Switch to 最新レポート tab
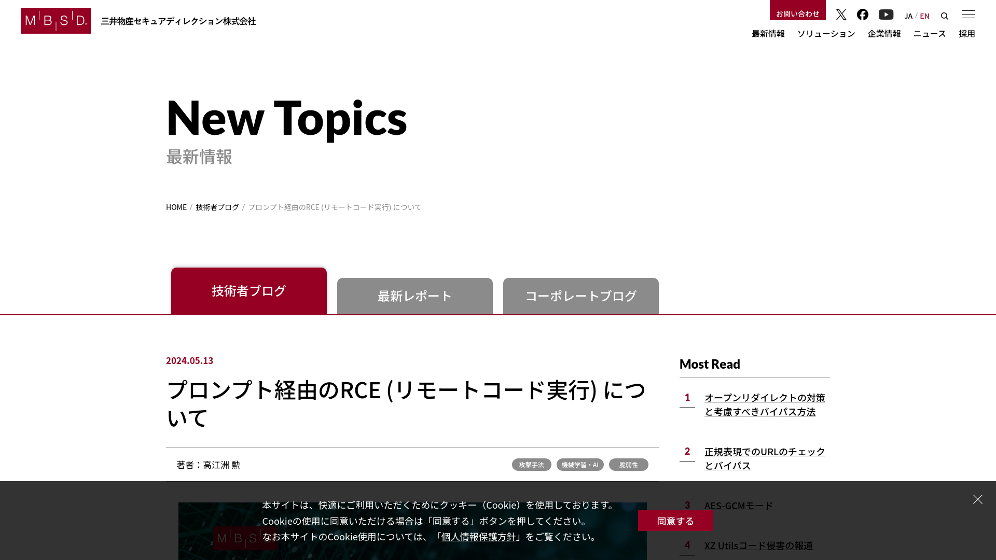 click(414, 296)
